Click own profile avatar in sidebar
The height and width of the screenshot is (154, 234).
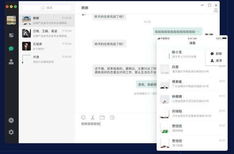coord(11,20)
